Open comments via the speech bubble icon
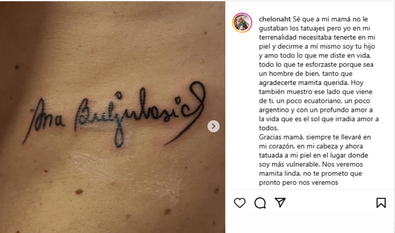The height and width of the screenshot is (233, 395). pyautogui.click(x=260, y=203)
